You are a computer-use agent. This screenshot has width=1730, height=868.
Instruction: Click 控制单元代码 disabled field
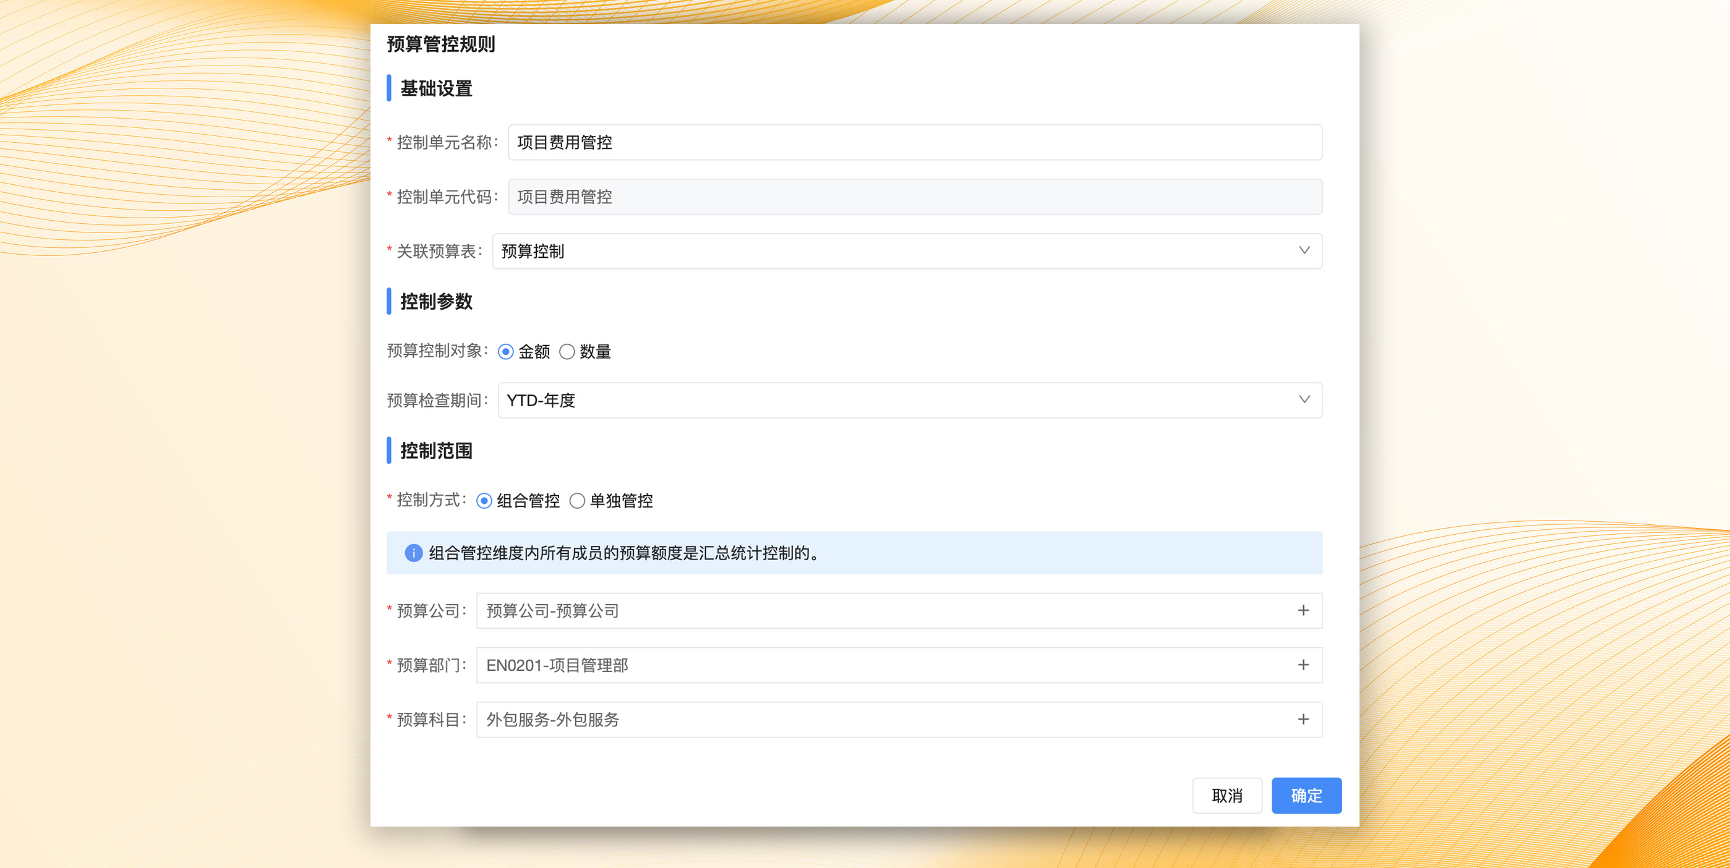point(915,197)
